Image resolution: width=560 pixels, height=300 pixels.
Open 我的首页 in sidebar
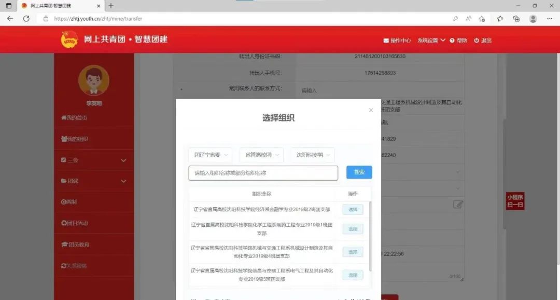(x=74, y=118)
